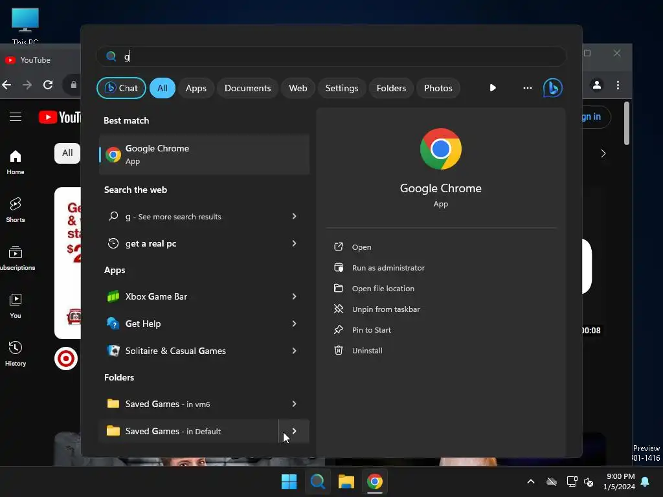Expand Saved Games in vm6 arrow
663x497 pixels.
click(x=294, y=404)
